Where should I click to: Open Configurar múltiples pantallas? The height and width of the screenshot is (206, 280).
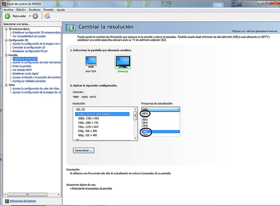tap(29, 81)
